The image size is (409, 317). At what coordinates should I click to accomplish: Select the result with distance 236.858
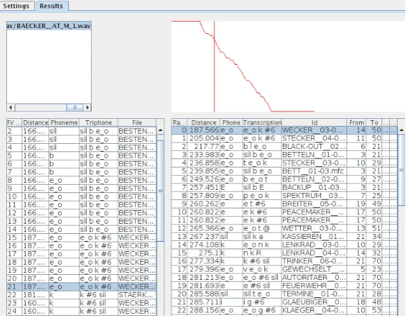[285, 162]
